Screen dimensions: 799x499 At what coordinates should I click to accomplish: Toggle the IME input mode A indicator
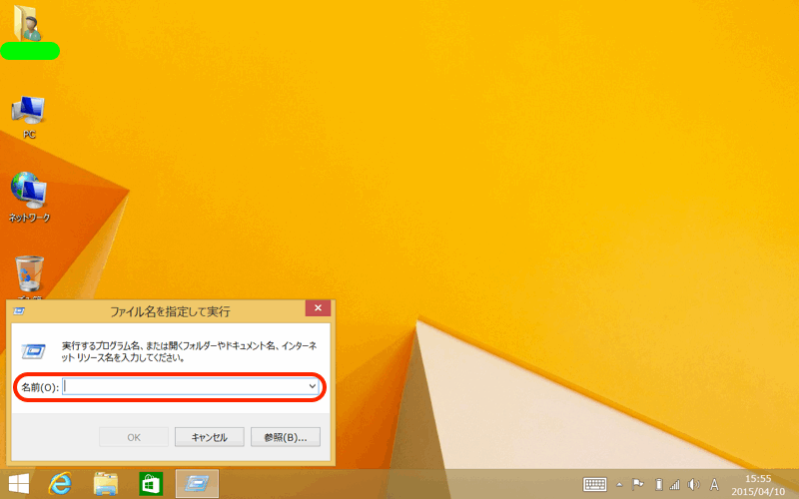(714, 484)
